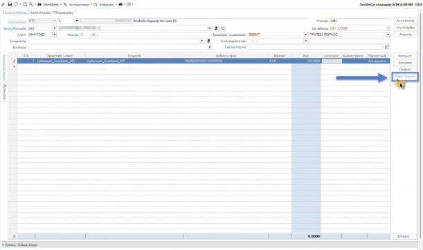Switch to Λοιπά στοιχεία tab
This screenshot has width=423, height=250.
click(40, 12)
